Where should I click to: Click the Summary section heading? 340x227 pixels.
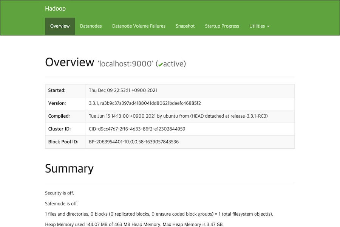(x=69, y=168)
